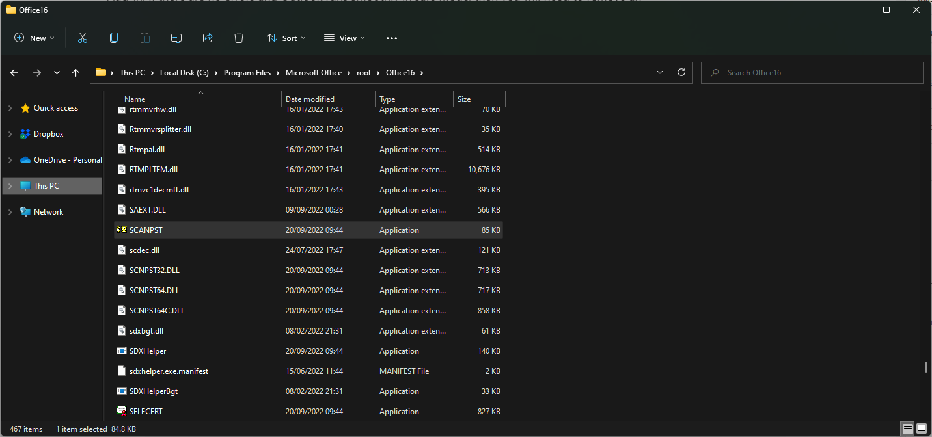Screen dimensions: 932x437
Task: Open the Sort dropdown menu
Action: click(286, 38)
